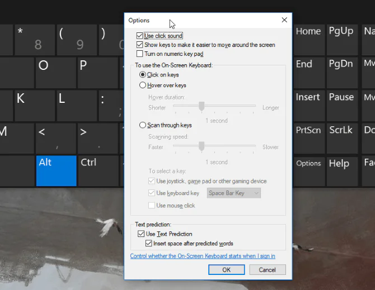Click the Pause key on on-screen keyboard

point(342,106)
